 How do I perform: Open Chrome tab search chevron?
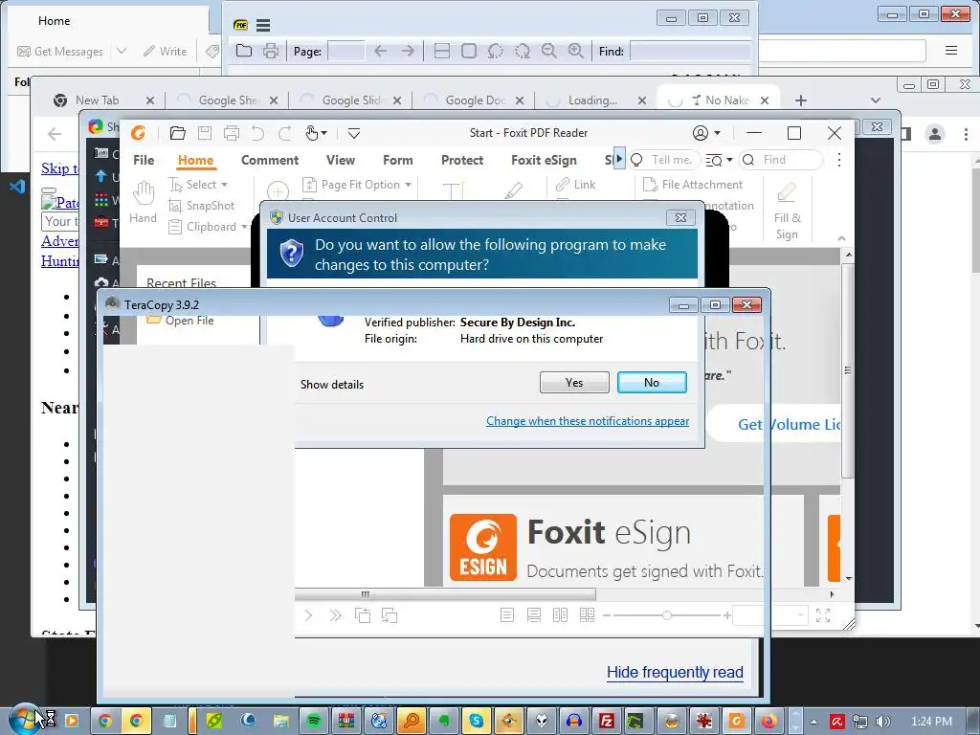tap(876, 100)
